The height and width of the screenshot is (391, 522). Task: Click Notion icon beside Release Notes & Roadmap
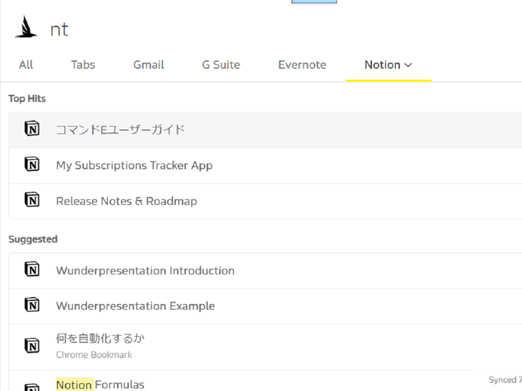pyautogui.click(x=32, y=200)
